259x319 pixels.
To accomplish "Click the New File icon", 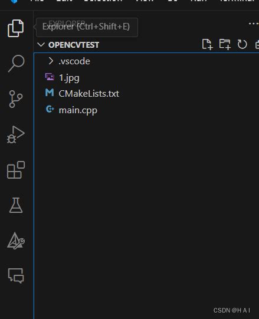I will (x=207, y=44).
